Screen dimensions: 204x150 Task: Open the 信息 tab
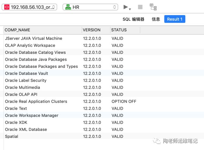pos(156,19)
